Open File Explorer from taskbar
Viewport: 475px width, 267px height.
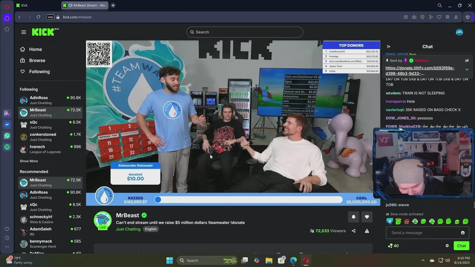pos(269,260)
